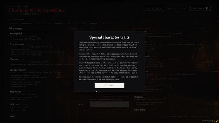Click the paragraph starting "You must choose between 2 and 4"
The height and width of the screenshot is (123, 219).
pos(109,68)
